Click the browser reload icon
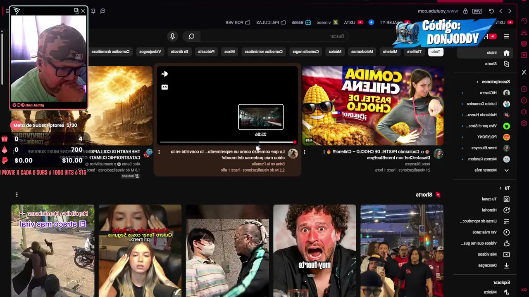This screenshot has height=297, width=529. coord(491,11)
